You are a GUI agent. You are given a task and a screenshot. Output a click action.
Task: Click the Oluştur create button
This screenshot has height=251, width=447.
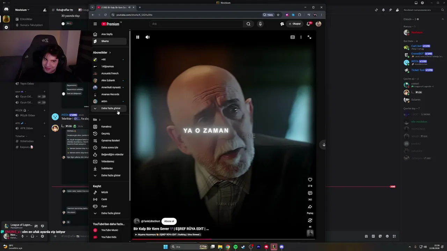pyautogui.click(x=295, y=24)
